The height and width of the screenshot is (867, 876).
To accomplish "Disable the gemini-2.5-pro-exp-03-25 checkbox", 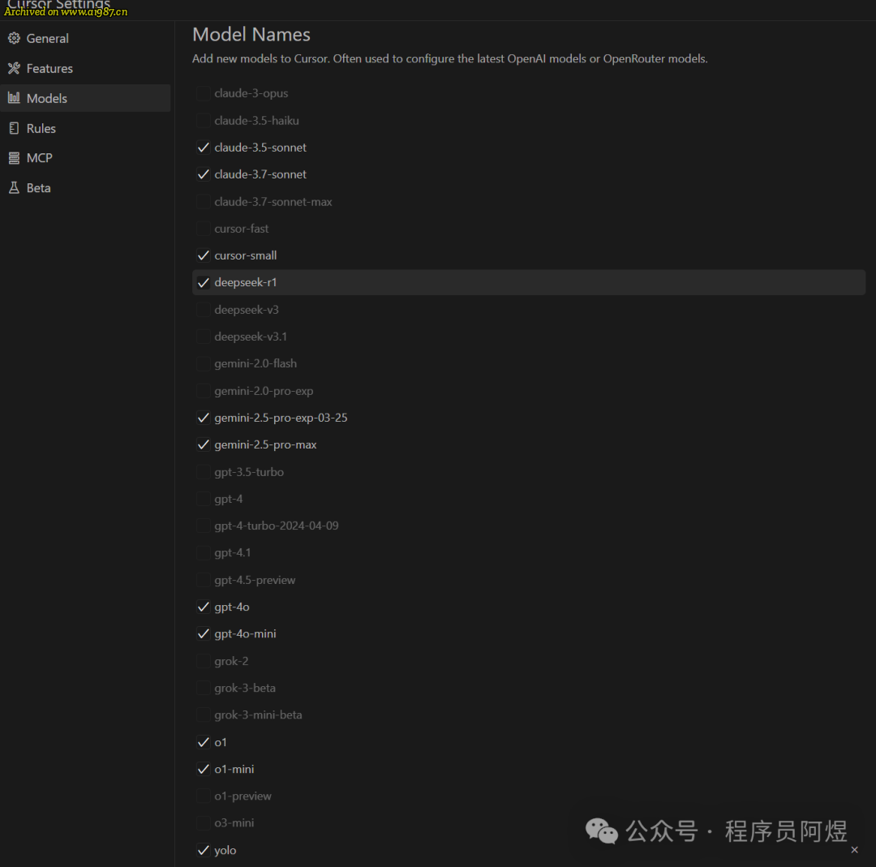I will click(x=204, y=418).
